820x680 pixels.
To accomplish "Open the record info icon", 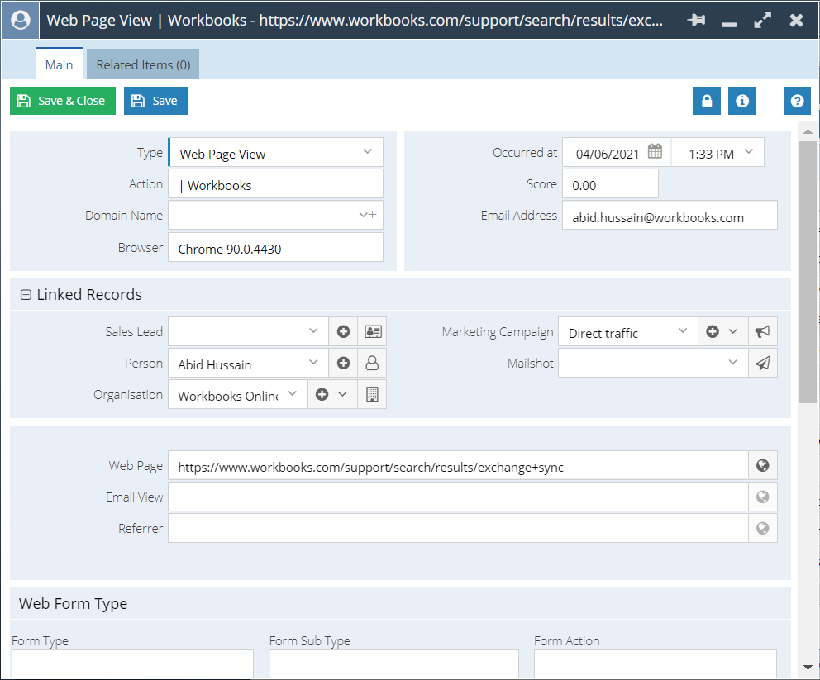I will pos(742,101).
